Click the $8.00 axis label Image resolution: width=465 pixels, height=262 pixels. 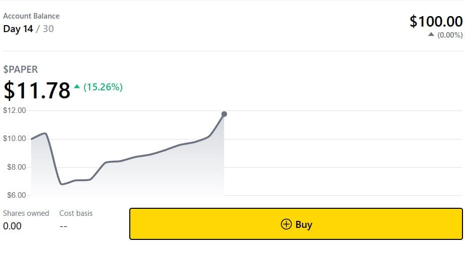click(x=17, y=167)
